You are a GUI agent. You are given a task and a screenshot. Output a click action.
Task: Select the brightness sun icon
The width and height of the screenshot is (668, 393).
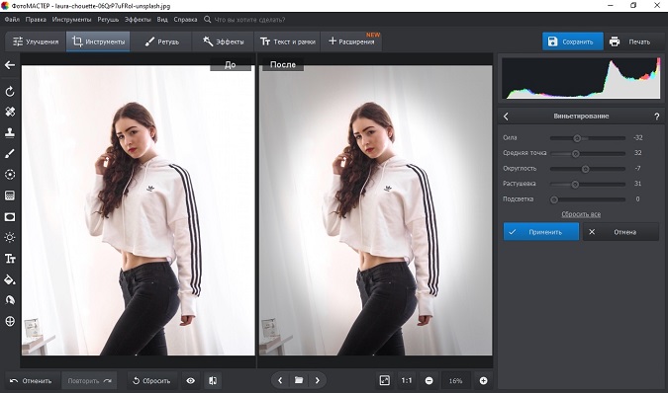coord(10,237)
